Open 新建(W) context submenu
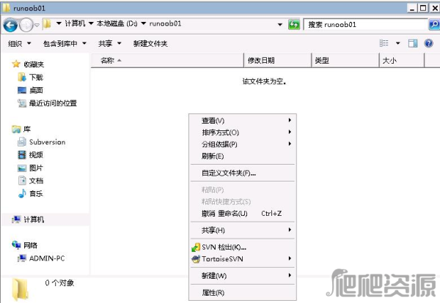 tap(243, 276)
